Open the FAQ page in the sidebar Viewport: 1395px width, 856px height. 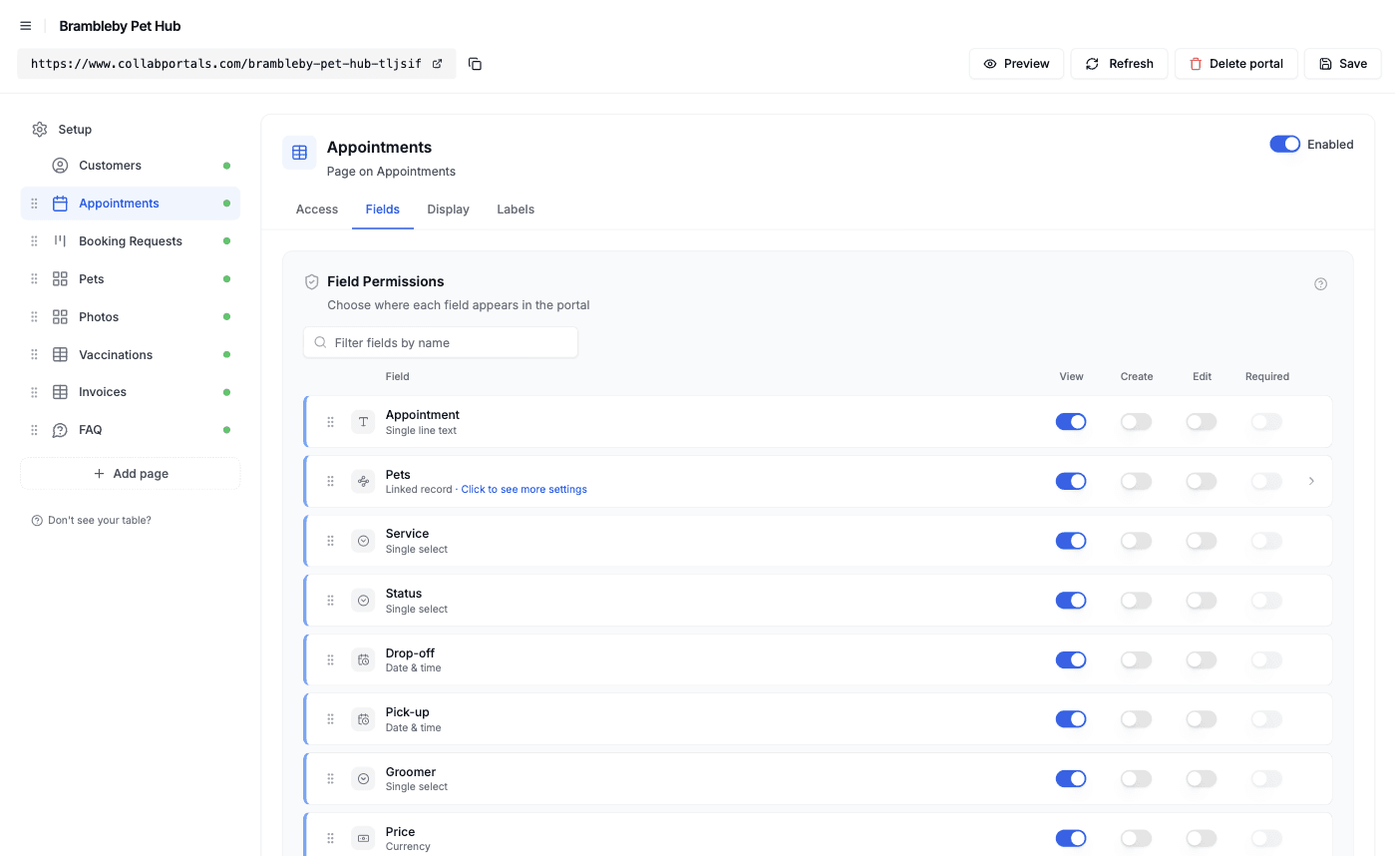[x=131, y=430]
